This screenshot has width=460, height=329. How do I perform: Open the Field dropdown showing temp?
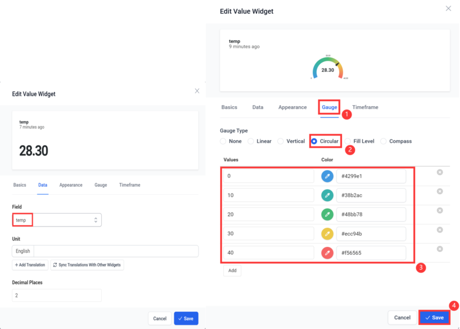[x=56, y=220]
